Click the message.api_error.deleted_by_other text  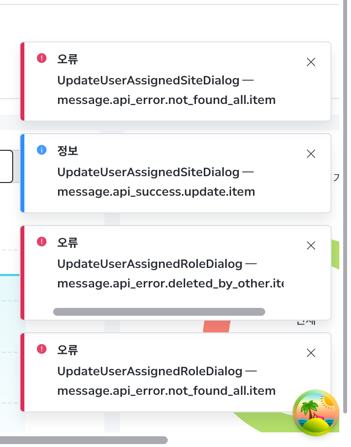tap(171, 284)
